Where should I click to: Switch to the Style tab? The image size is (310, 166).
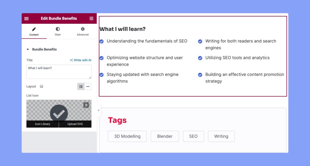click(58, 31)
